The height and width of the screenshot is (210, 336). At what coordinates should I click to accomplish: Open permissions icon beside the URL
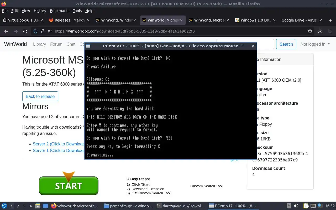pyautogui.click(x=50, y=31)
